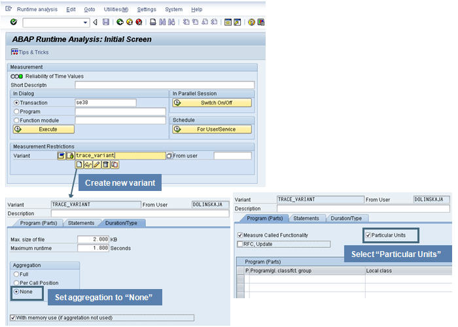
Task: Open Tips & Tricks
Action: pyautogui.click(x=30, y=52)
